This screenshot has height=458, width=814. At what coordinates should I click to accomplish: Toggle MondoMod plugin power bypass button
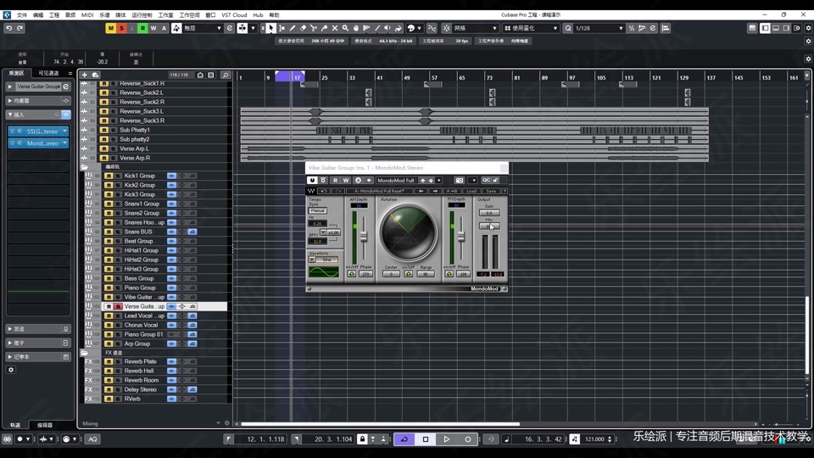[312, 180]
